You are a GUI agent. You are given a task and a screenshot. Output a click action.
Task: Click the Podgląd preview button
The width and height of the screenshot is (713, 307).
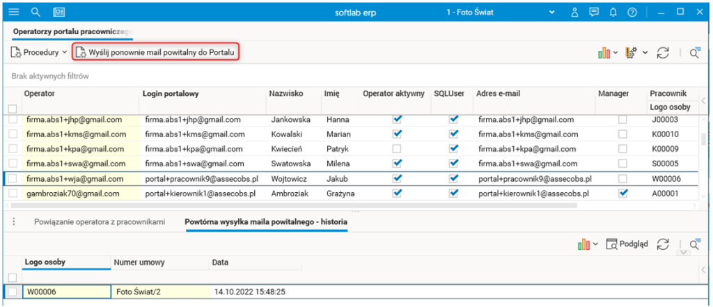pos(627,244)
